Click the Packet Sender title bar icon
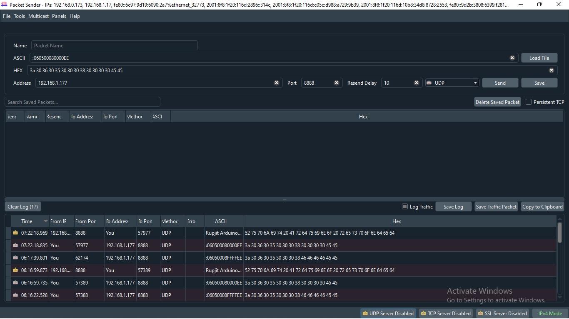Screen dimensions: 569x319 (5, 4)
